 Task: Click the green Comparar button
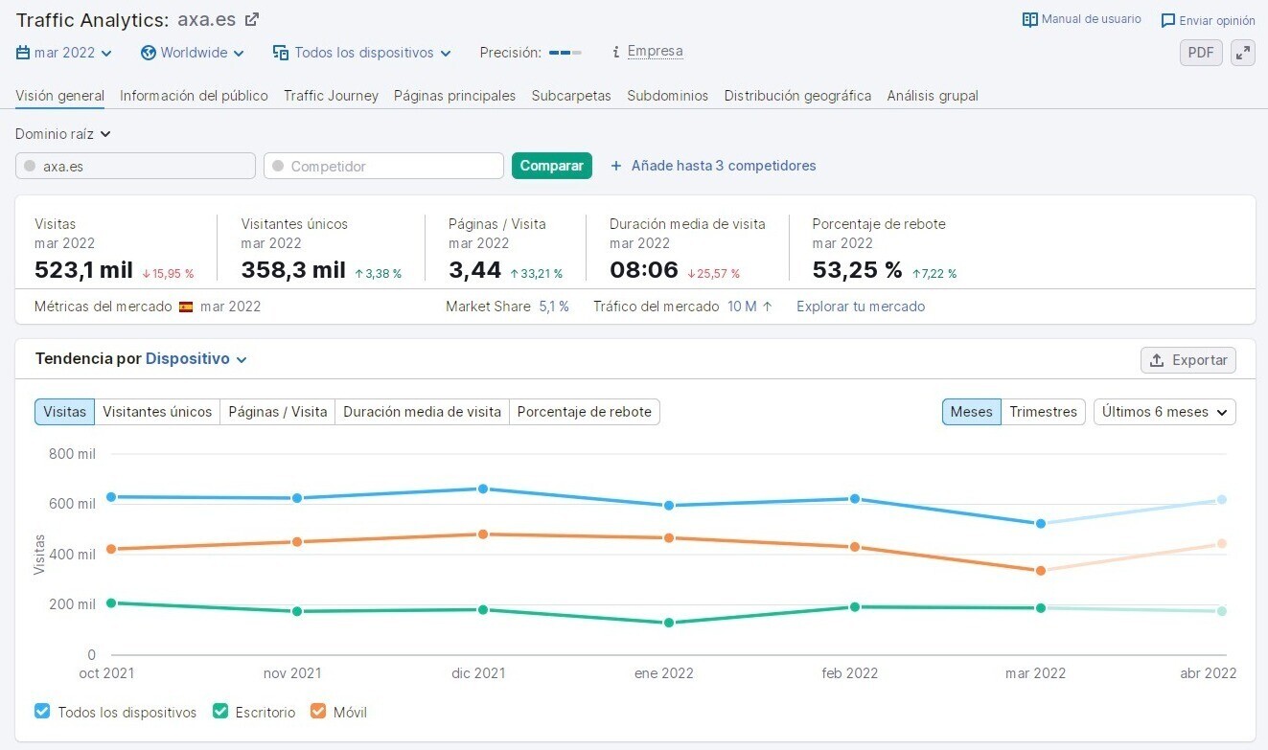[x=552, y=166]
